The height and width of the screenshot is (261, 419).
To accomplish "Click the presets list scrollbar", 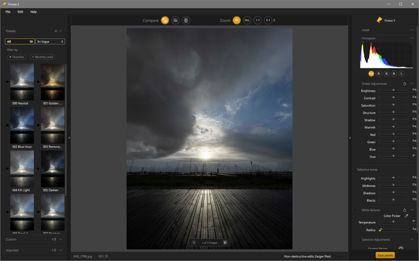I will pos(66,129).
